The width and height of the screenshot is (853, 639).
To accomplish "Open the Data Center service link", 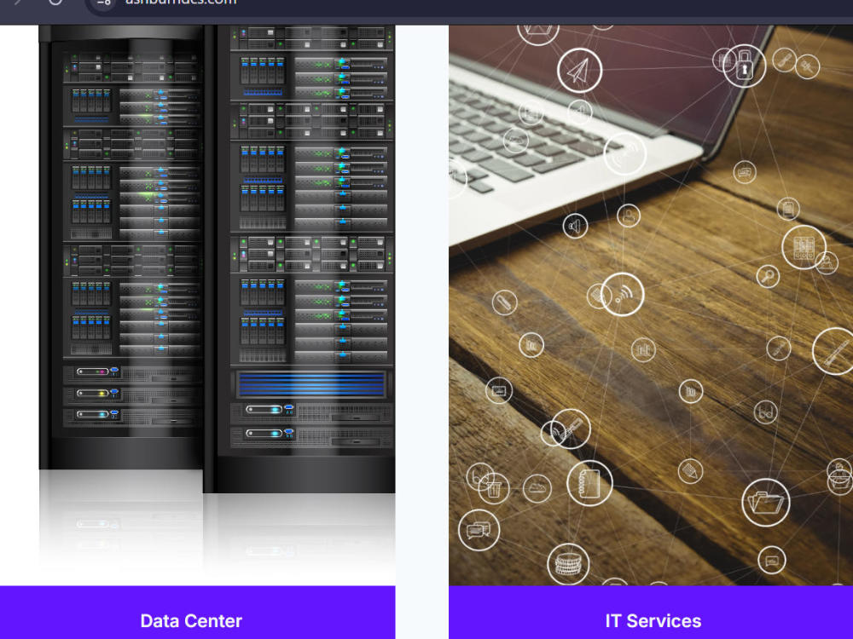I will (x=191, y=620).
